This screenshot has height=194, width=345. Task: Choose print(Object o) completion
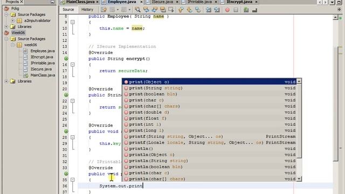pyautogui.click(x=209, y=82)
